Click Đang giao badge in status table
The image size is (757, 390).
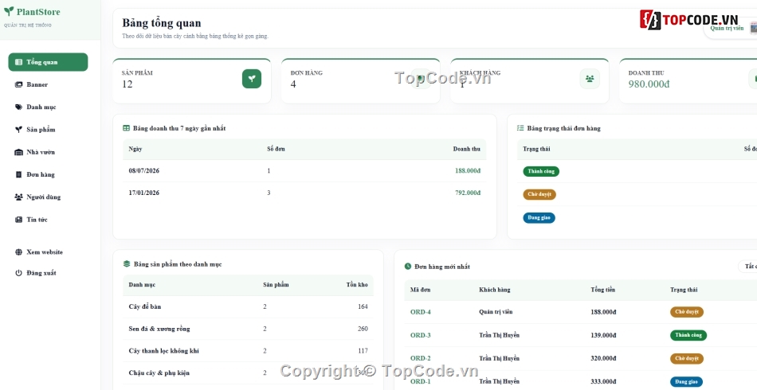(539, 218)
